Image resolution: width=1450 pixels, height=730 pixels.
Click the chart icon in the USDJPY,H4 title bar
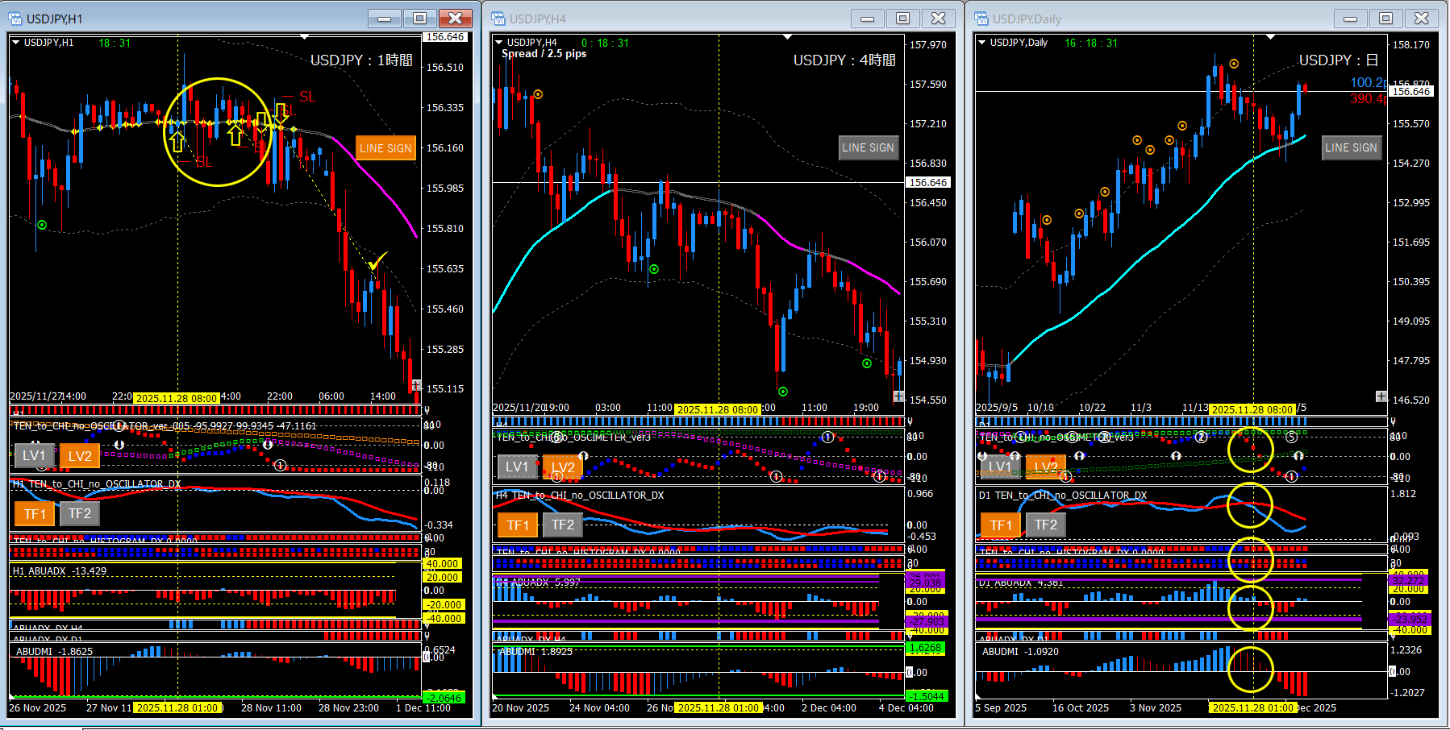(498, 19)
